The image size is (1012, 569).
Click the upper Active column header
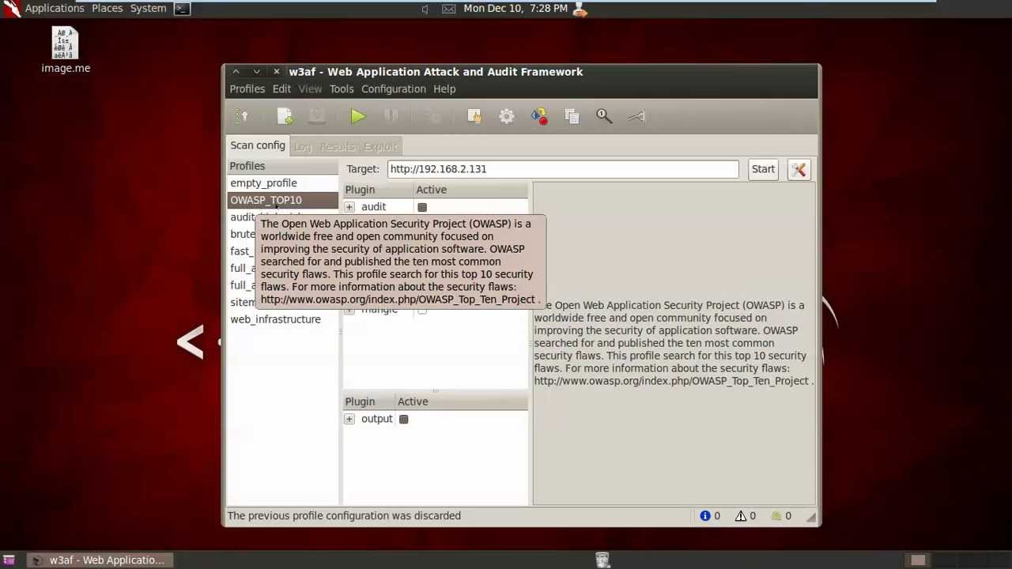470,190
